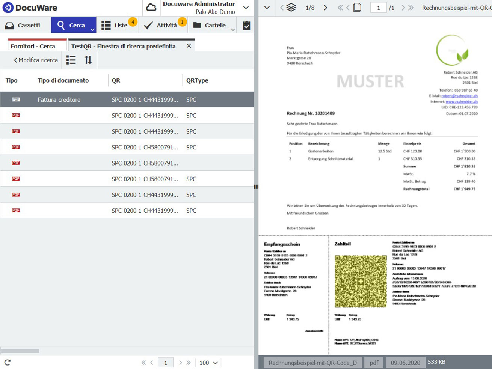Open the Liste tab
This screenshot has width=492, height=369.
(x=117, y=25)
